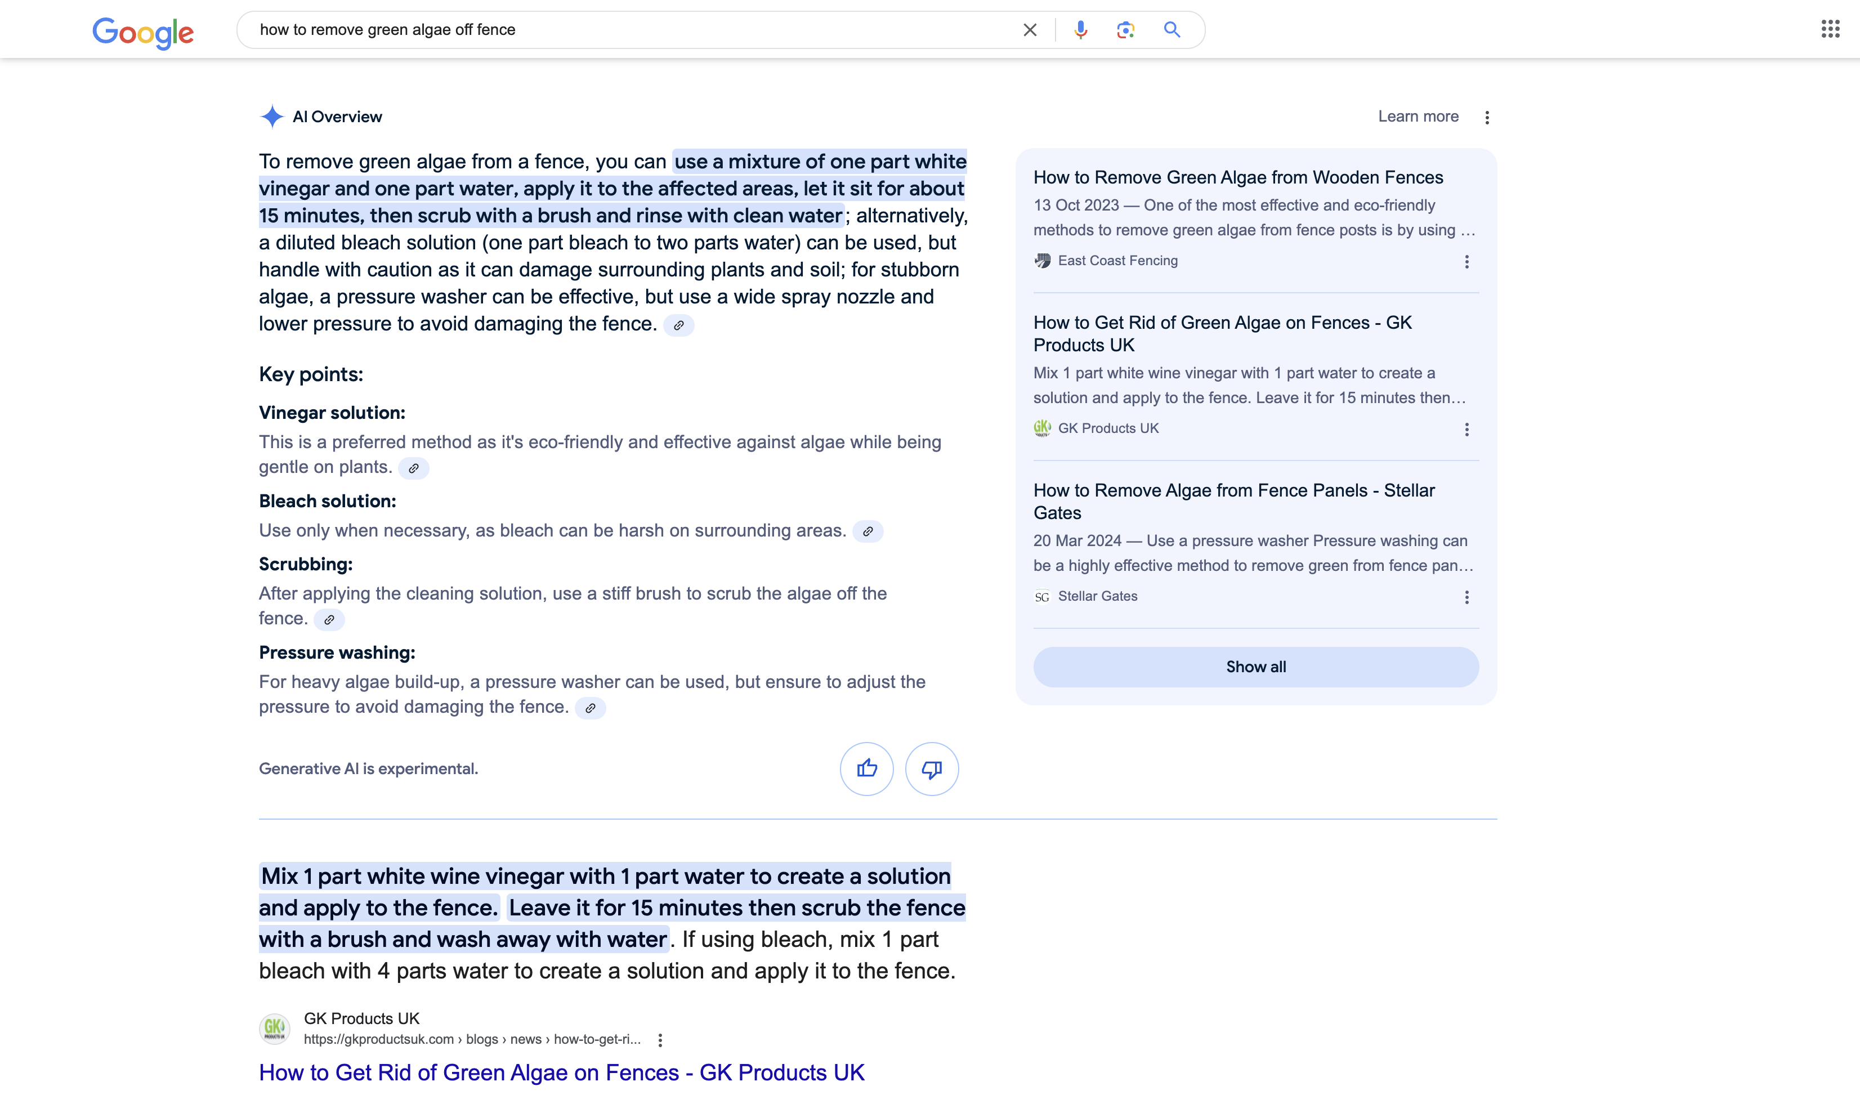Click the Vinegar solution heading
The height and width of the screenshot is (1104, 1860).
332,413
